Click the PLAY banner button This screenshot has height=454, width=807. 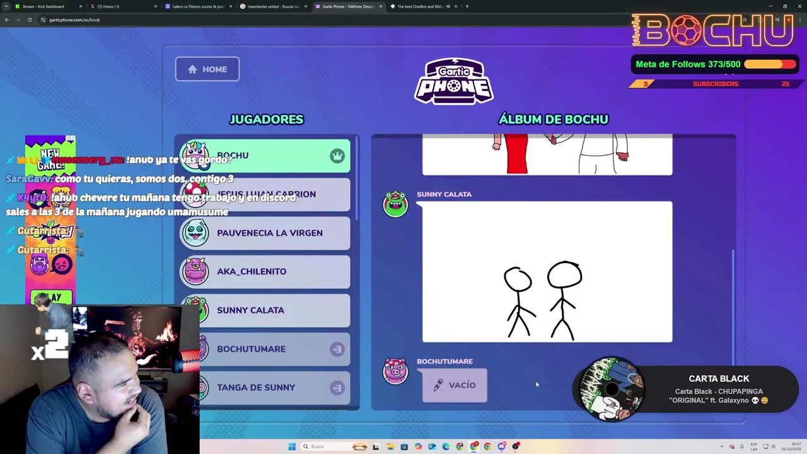pos(51,298)
